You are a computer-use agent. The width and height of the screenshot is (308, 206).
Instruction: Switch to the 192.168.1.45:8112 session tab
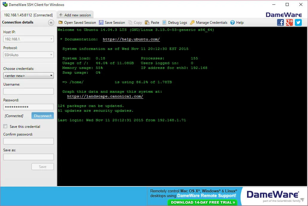pos(29,15)
